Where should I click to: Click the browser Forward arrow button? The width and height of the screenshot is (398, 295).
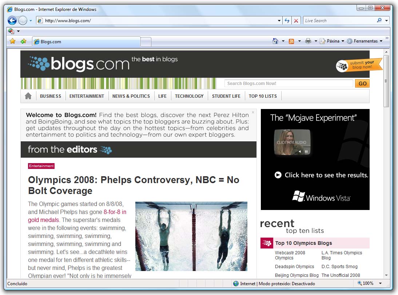click(x=23, y=21)
